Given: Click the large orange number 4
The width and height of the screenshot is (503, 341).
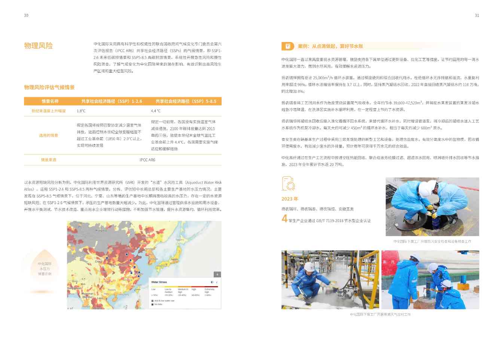Looking at the screenshot, I should pyautogui.click(x=284, y=218).
